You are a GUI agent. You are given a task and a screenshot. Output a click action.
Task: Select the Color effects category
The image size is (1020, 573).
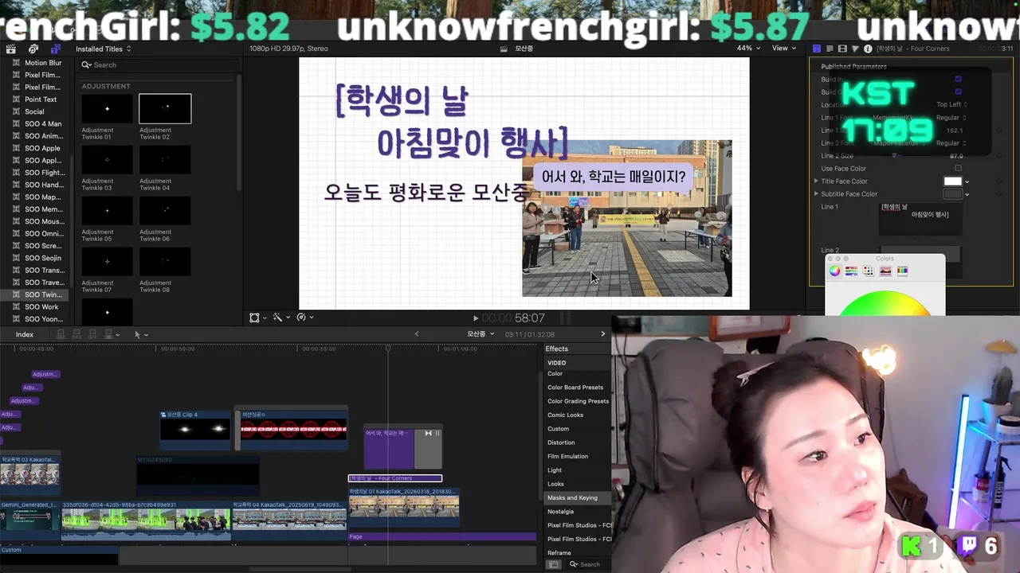[x=555, y=374]
